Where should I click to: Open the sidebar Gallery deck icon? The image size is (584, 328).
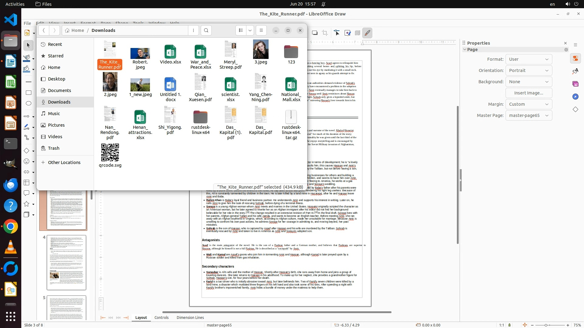(x=575, y=84)
